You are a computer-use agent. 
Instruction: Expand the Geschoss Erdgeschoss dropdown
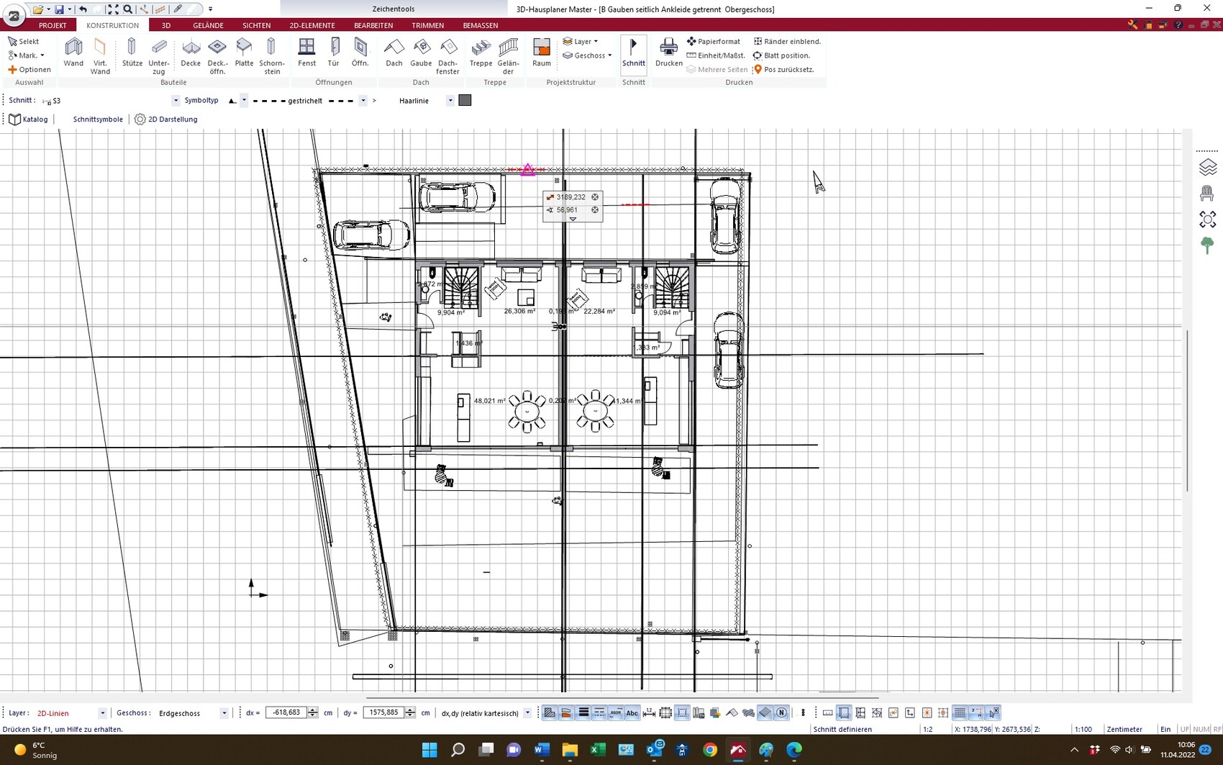tap(224, 713)
